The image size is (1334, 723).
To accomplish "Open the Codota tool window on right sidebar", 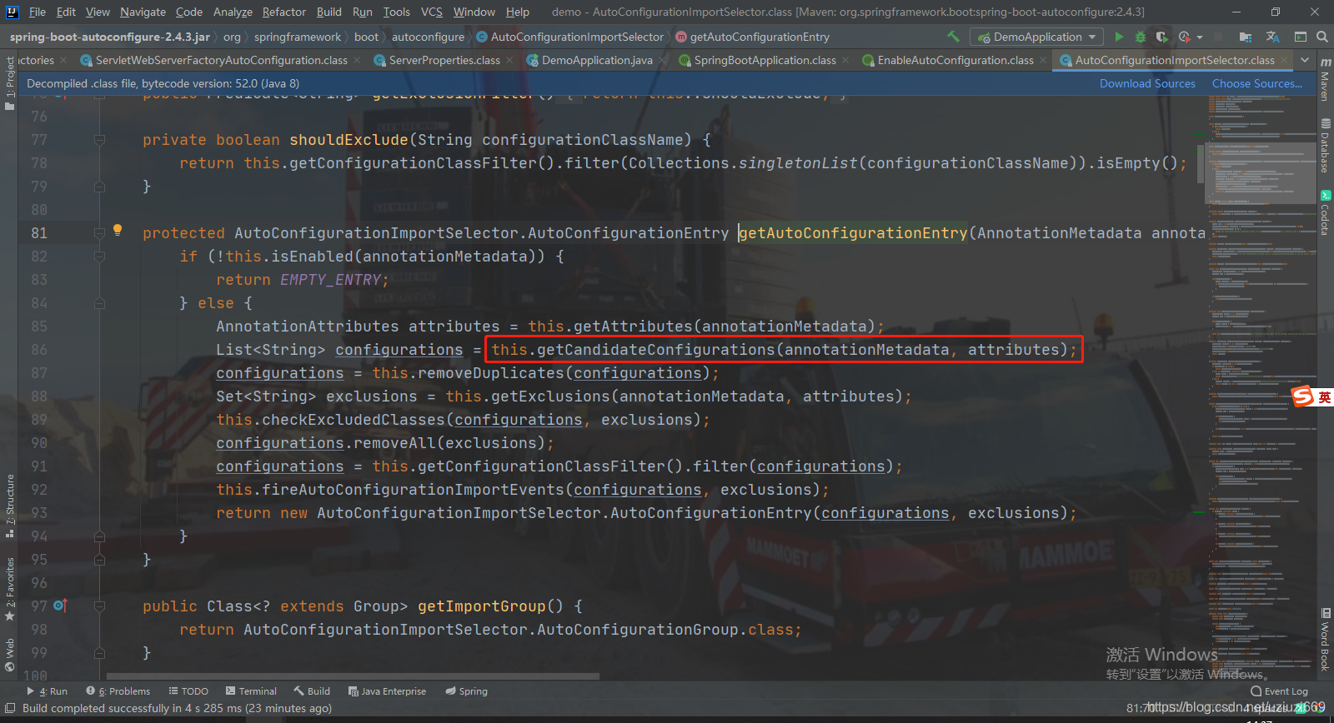I will 1325,213.
